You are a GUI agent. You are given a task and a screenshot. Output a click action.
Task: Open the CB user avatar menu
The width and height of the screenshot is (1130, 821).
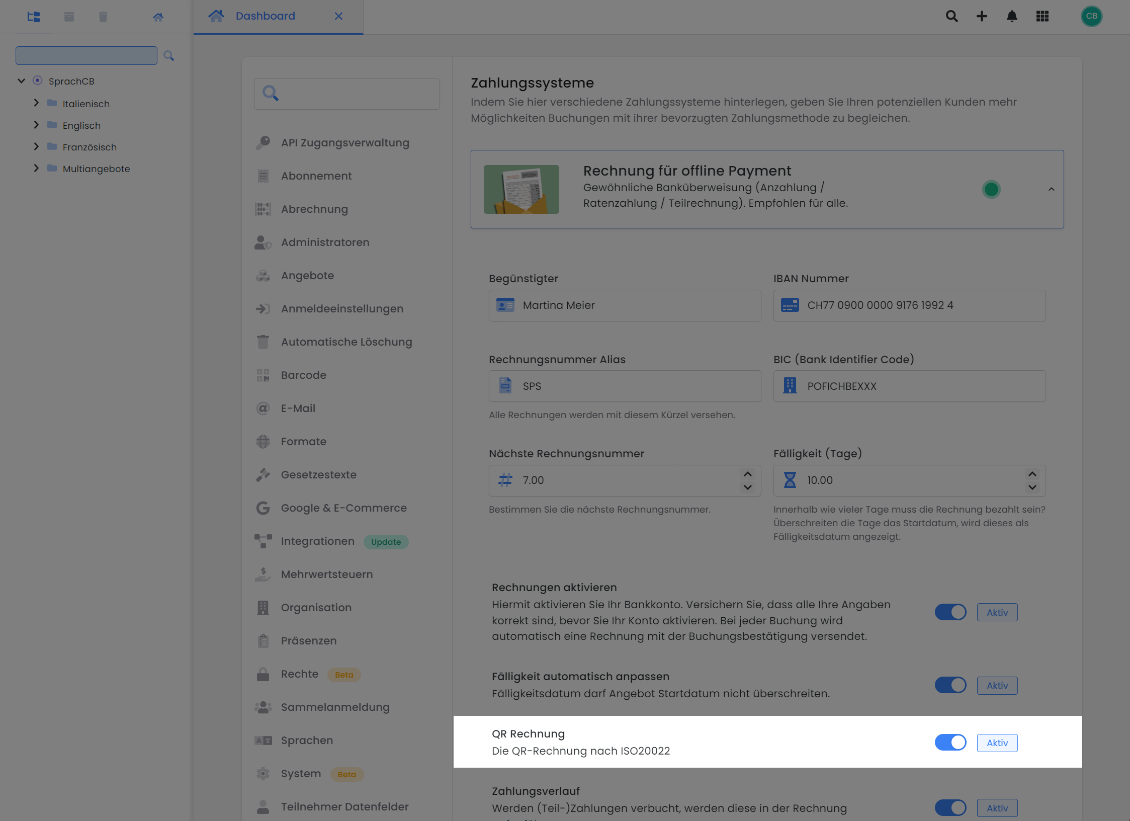click(1091, 16)
